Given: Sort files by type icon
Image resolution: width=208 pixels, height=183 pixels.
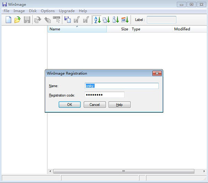Looking at the screenshot, I should tap(106, 20).
